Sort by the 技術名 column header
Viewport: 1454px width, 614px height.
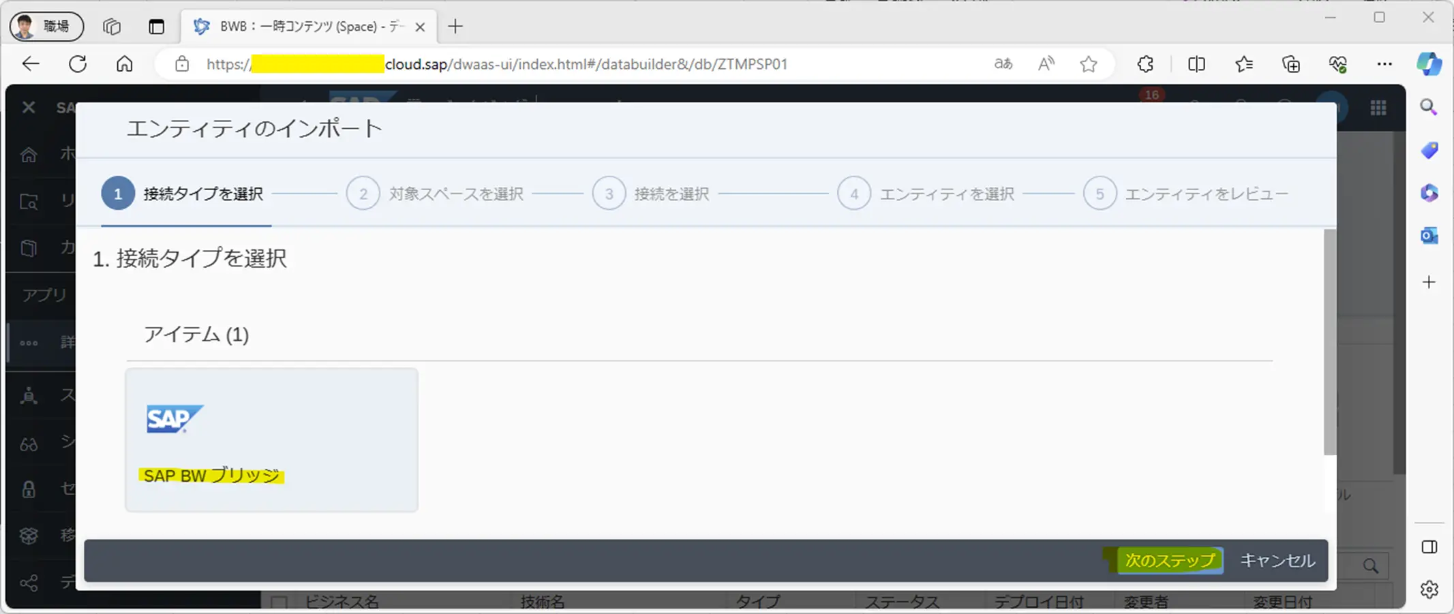tap(543, 602)
